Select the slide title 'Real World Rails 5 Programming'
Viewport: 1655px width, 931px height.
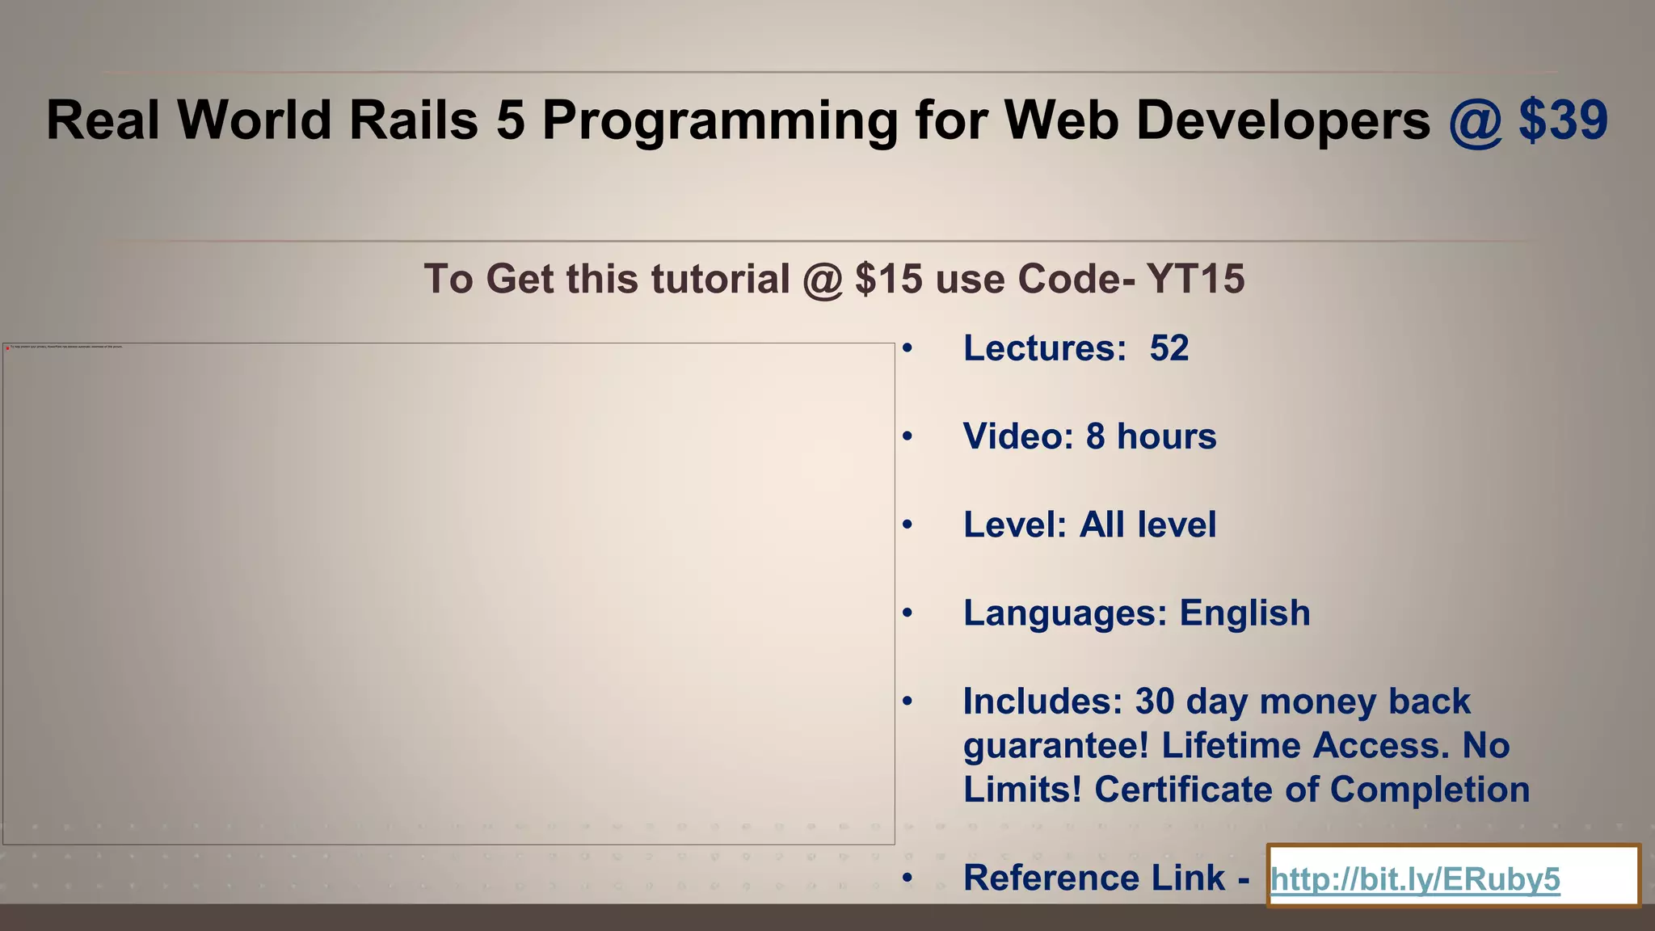[x=472, y=120]
